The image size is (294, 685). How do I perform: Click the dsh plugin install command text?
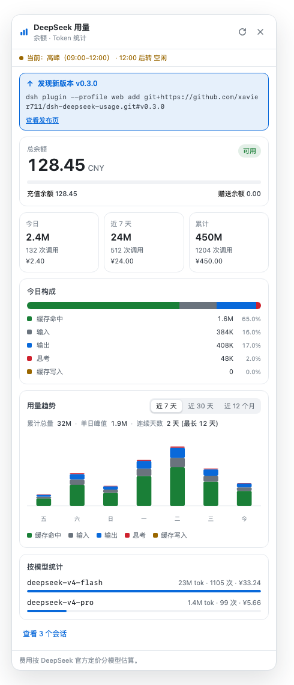tap(142, 102)
